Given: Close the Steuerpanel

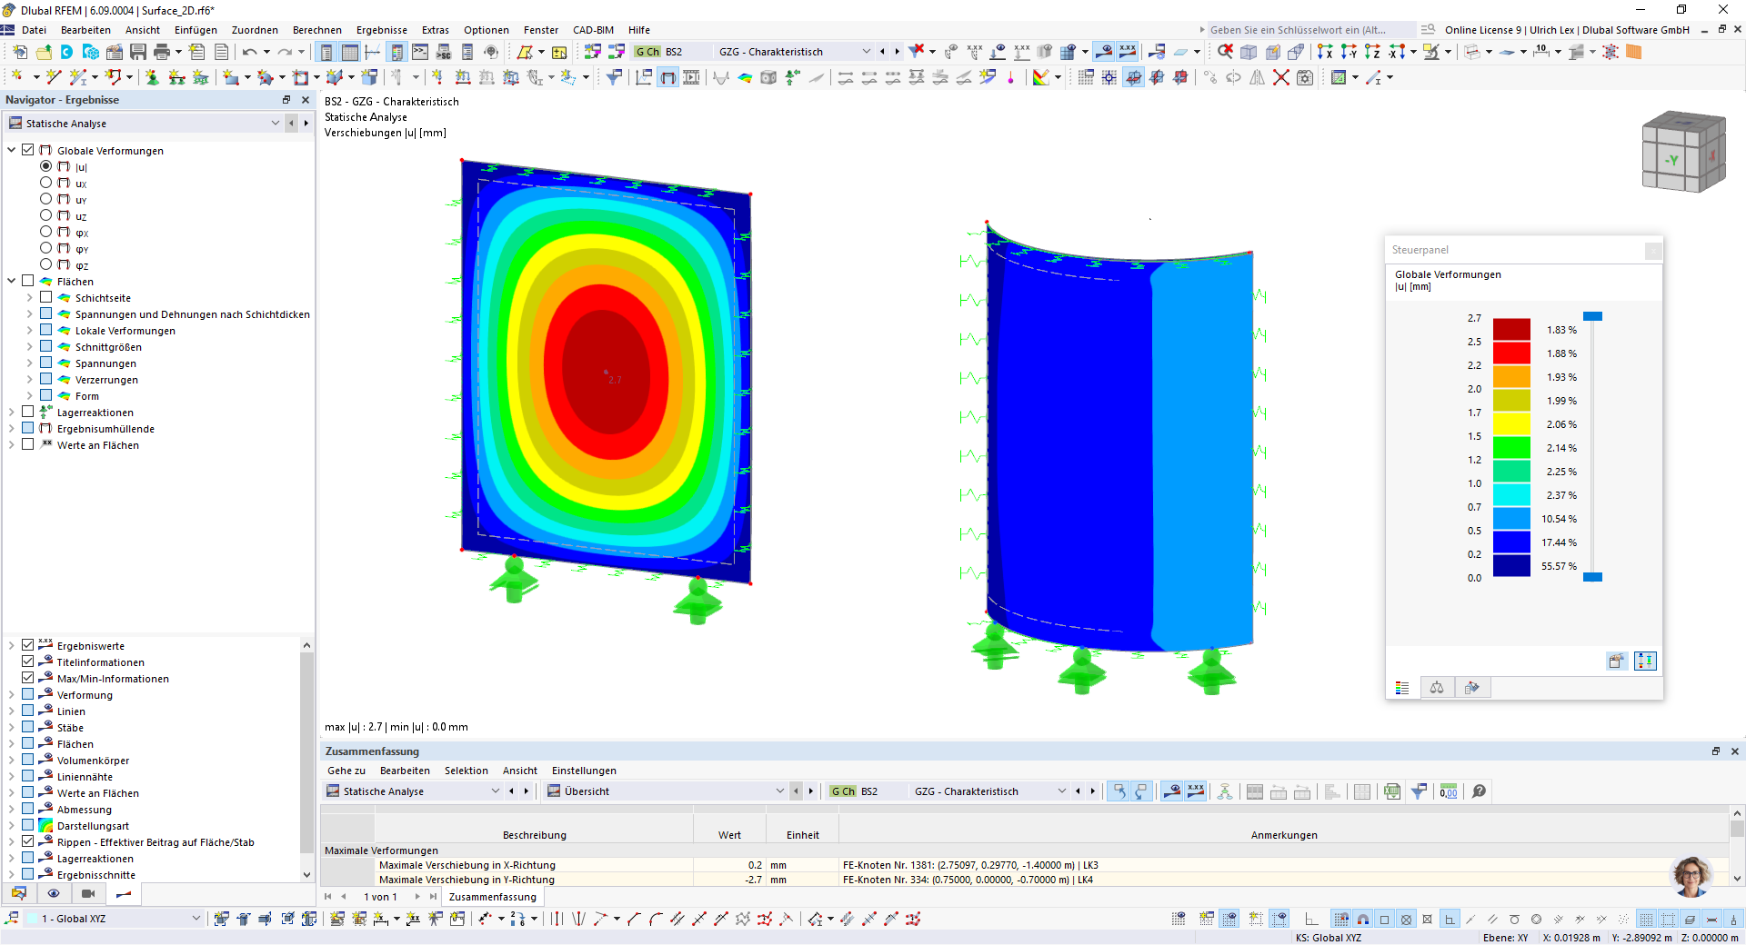Looking at the screenshot, I should 1653,250.
